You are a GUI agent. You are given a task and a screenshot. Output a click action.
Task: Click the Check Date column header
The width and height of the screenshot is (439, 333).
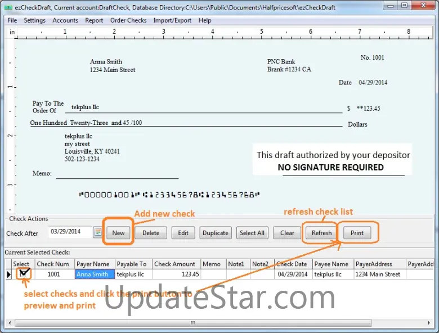(x=293, y=264)
